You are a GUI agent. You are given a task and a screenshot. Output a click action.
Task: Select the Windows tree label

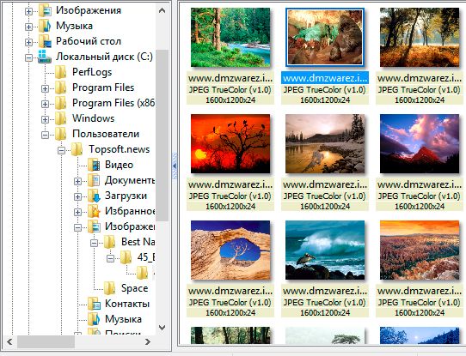click(x=94, y=118)
